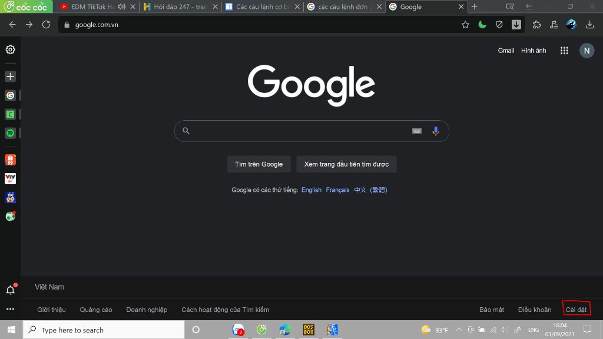Close the Hỏi đáp 247 tab
603x339 pixels.
point(215,6)
